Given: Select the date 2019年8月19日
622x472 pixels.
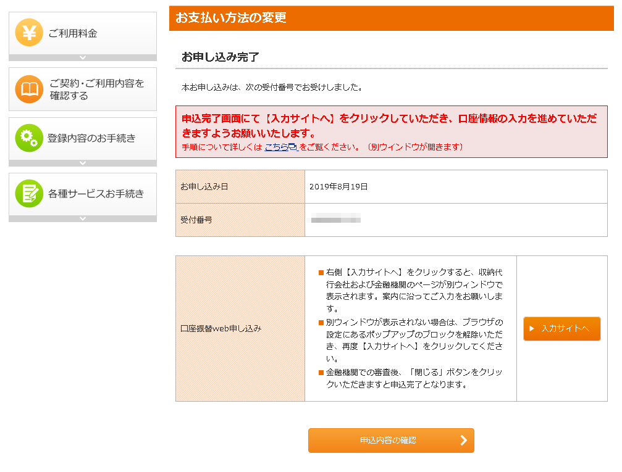Looking at the screenshot, I should coord(338,187).
